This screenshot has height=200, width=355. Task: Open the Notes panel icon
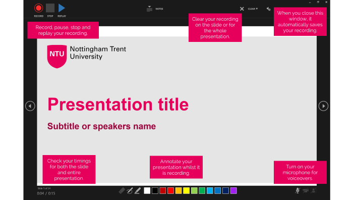tap(149, 9)
